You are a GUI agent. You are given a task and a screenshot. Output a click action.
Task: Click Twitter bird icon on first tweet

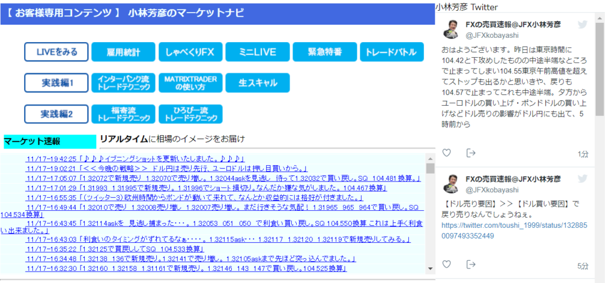click(583, 25)
